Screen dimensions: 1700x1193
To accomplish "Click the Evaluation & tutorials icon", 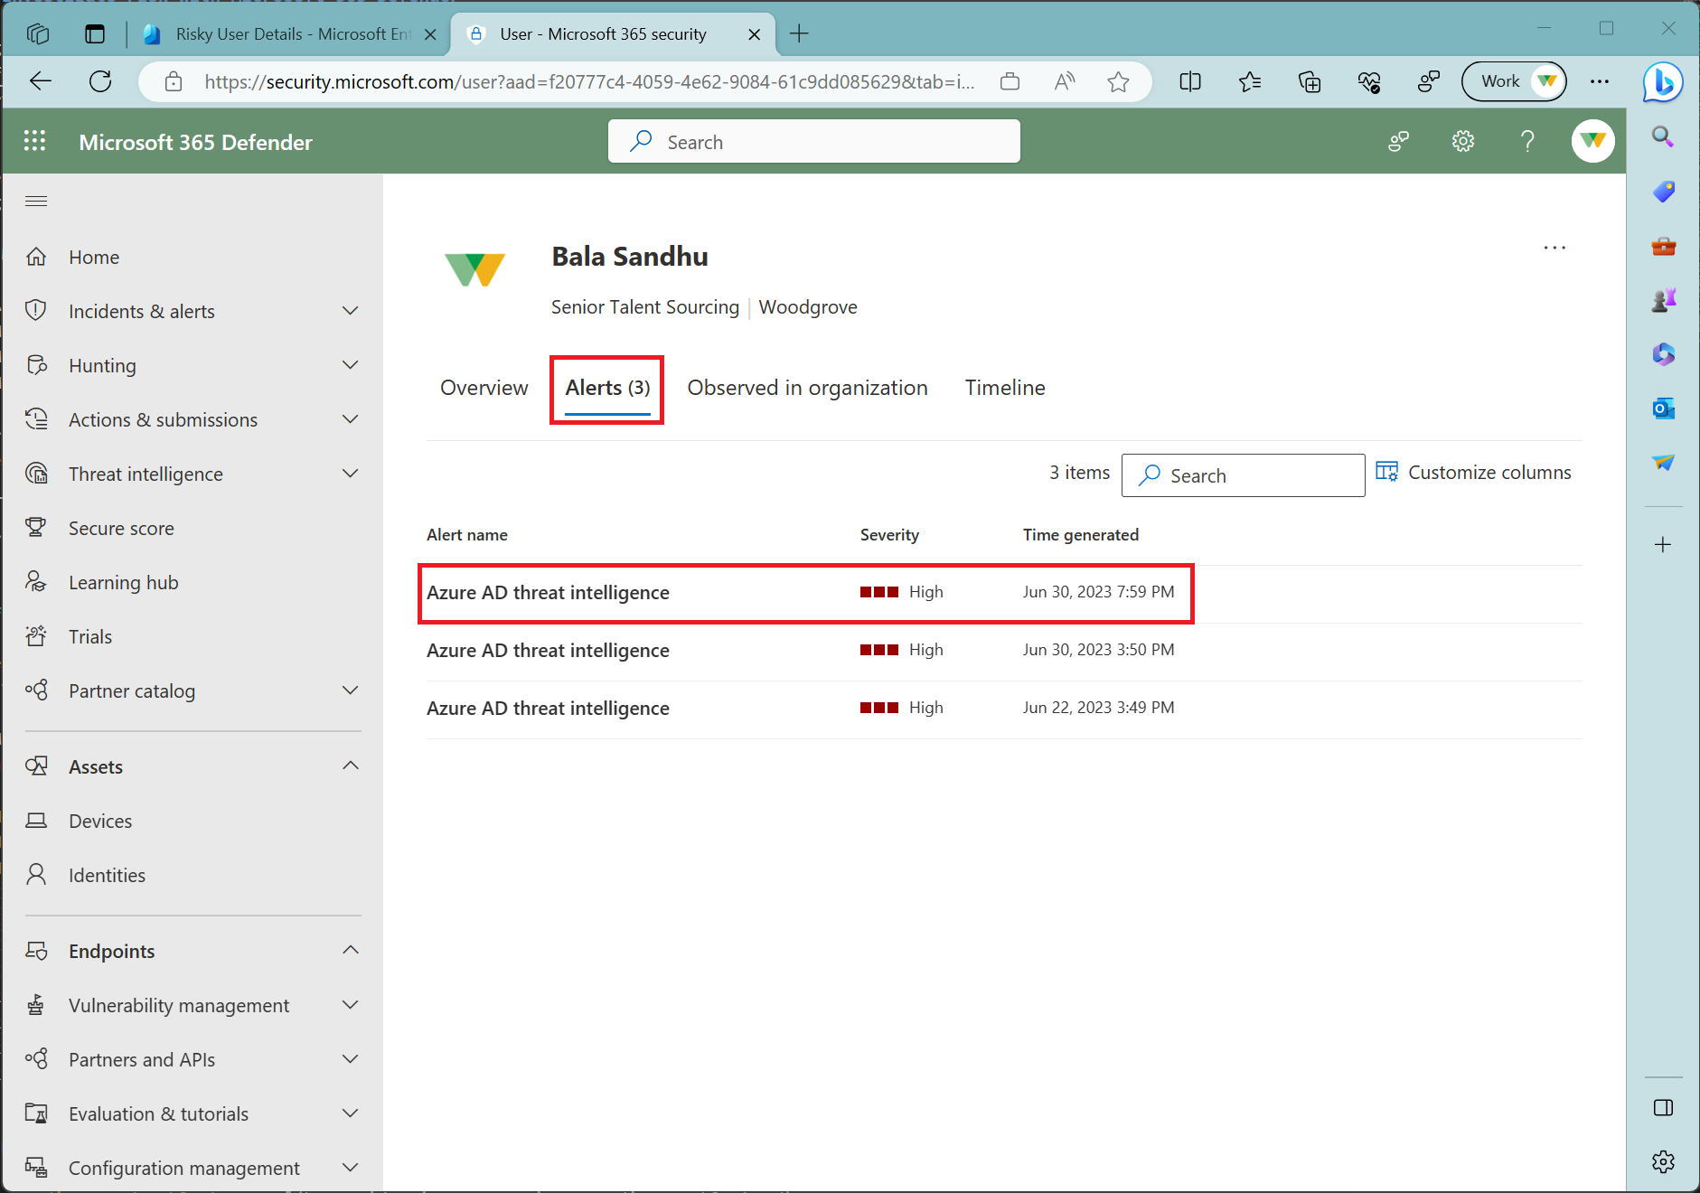I will point(36,1113).
